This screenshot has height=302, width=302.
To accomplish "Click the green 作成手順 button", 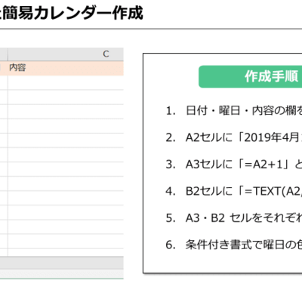I will (251, 76).
